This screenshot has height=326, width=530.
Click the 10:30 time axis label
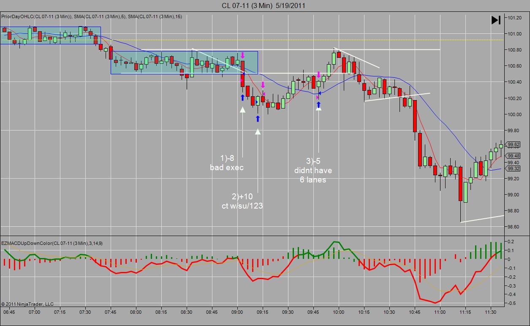[x=389, y=312]
